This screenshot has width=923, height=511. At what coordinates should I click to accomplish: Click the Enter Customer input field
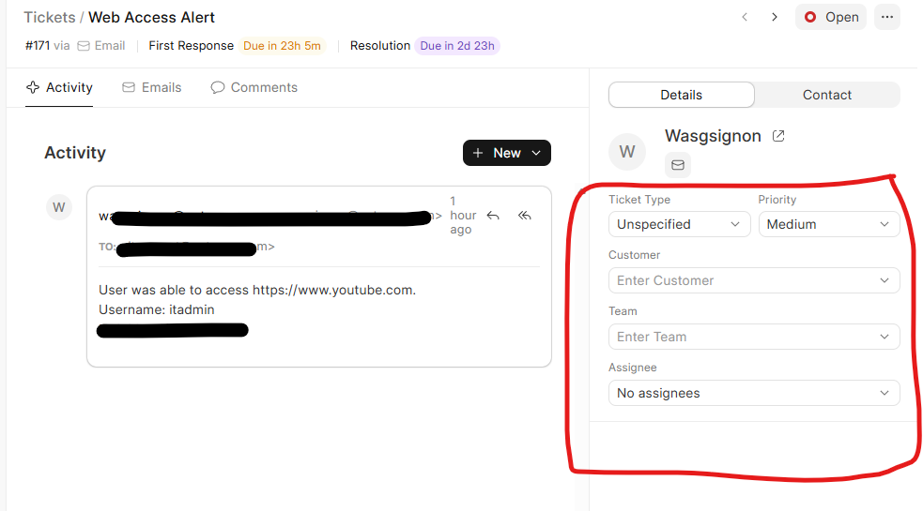[753, 280]
